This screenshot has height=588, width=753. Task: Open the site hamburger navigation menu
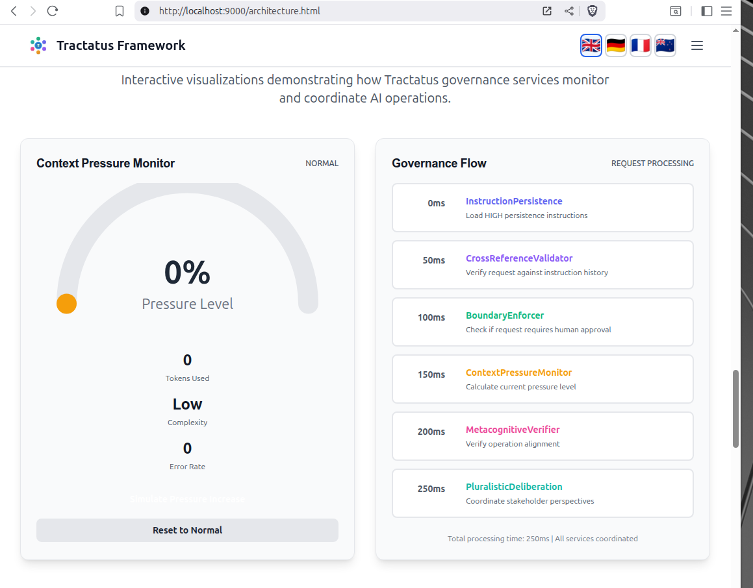point(697,45)
